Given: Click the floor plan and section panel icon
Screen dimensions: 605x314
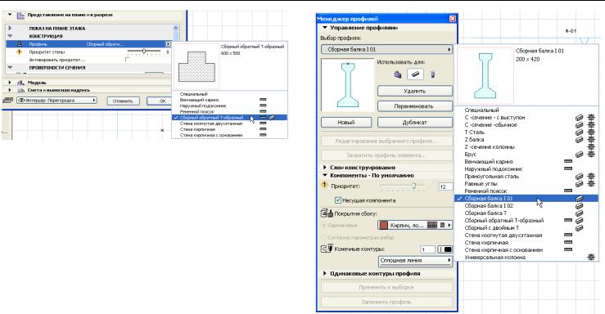Looking at the screenshot, I should pos(20,15).
